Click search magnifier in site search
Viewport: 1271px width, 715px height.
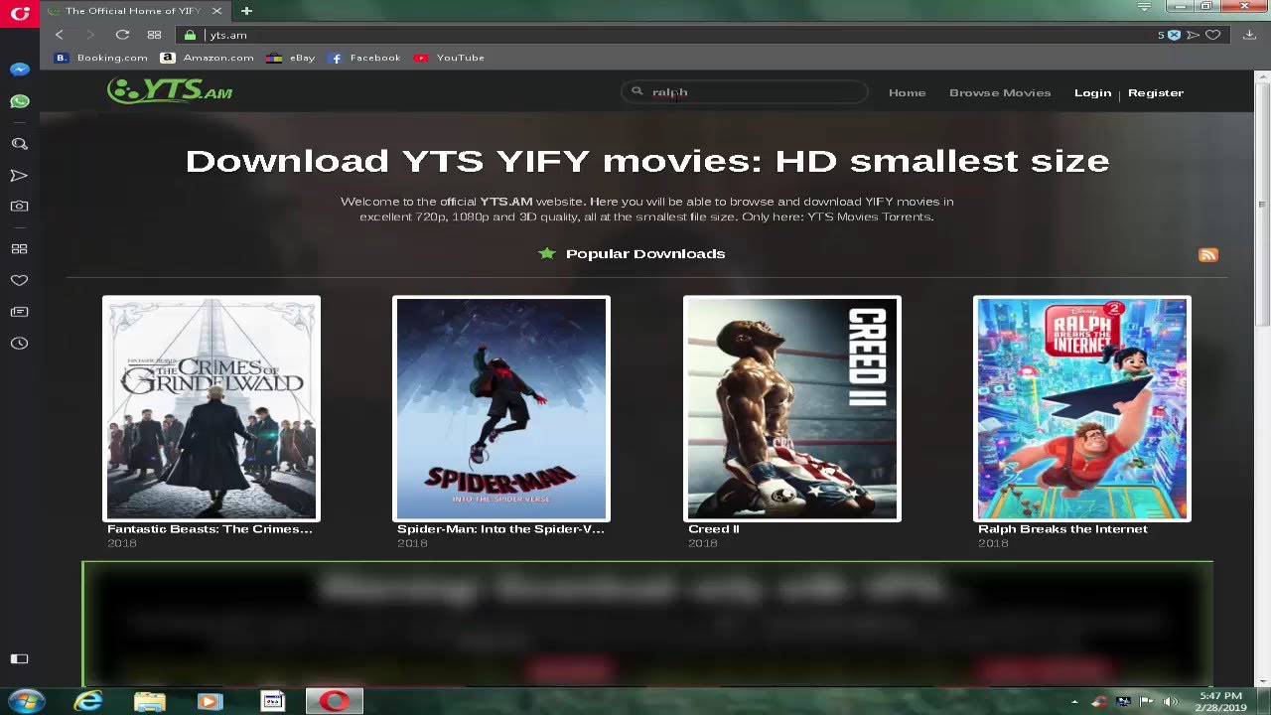pyautogui.click(x=636, y=91)
